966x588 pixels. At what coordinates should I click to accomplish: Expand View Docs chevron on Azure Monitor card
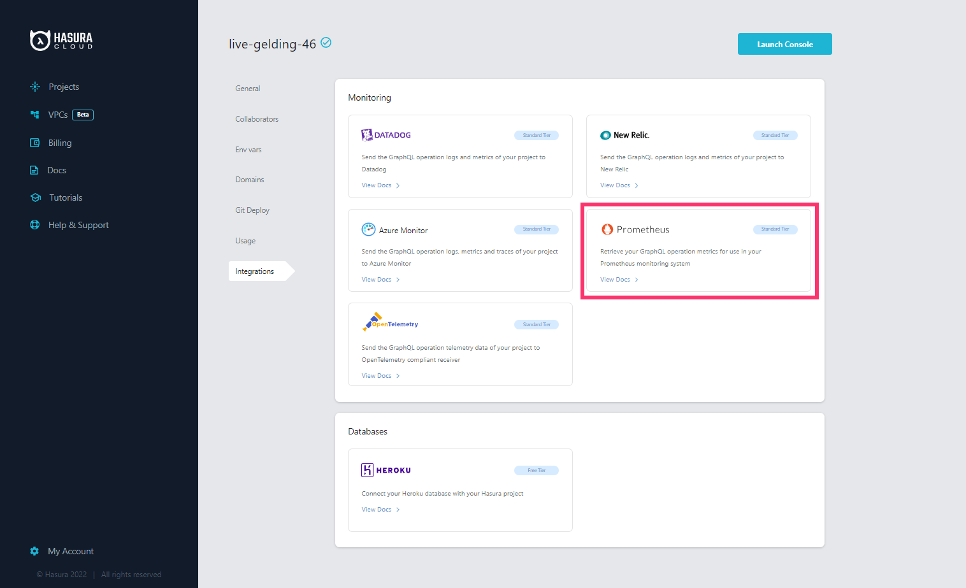pos(398,279)
